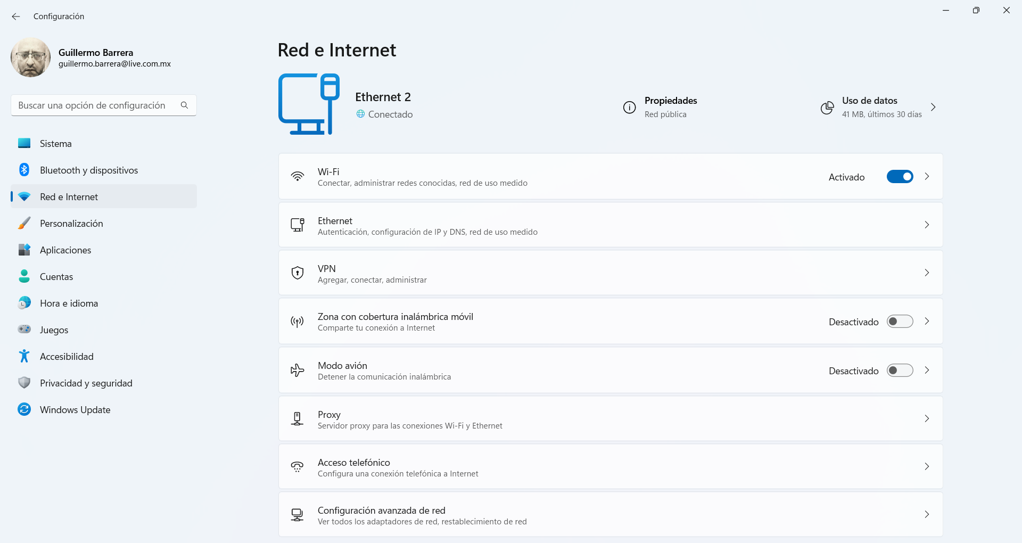Viewport: 1022px width, 543px height.
Task: Click the VPN shield icon
Action: pos(297,273)
